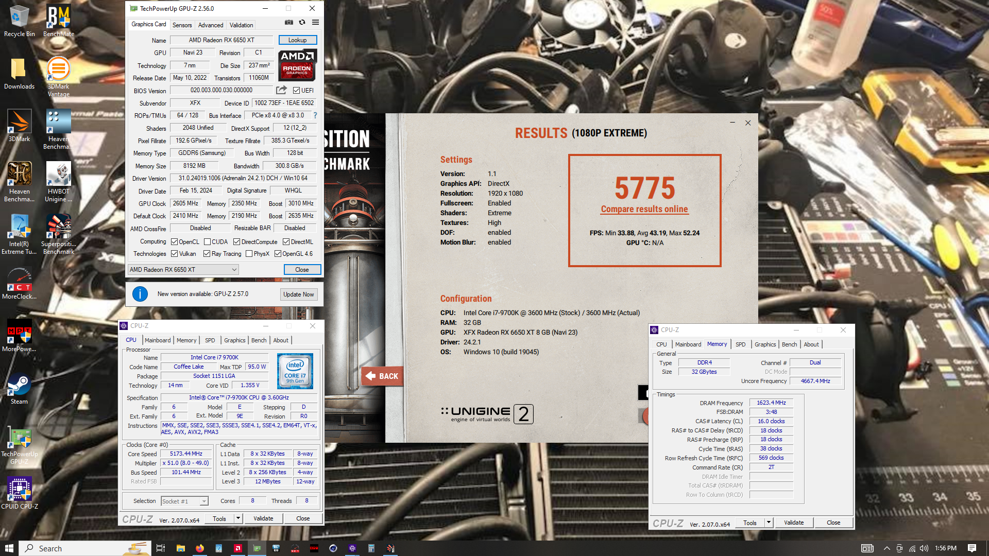Open MoreClockTool desktop icon
989x556 pixels.
click(19, 283)
